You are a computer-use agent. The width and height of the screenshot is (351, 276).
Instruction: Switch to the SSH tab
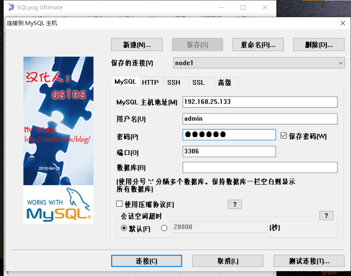point(174,82)
